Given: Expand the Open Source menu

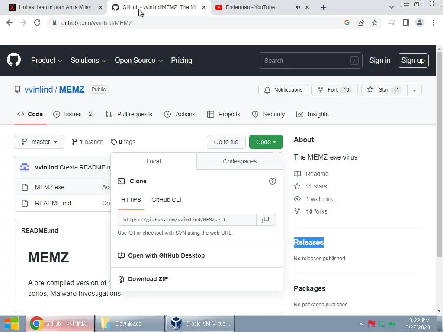Looking at the screenshot, I should (x=138, y=60).
